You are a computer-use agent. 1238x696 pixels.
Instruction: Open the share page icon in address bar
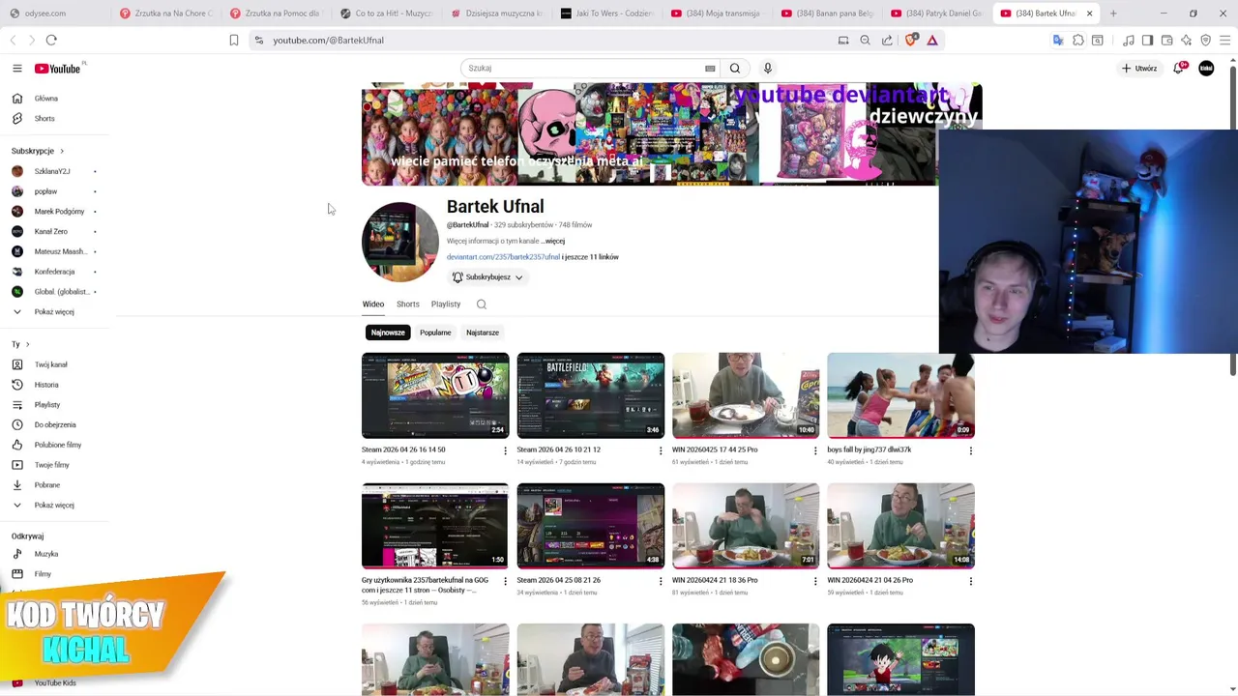pos(887,40)
